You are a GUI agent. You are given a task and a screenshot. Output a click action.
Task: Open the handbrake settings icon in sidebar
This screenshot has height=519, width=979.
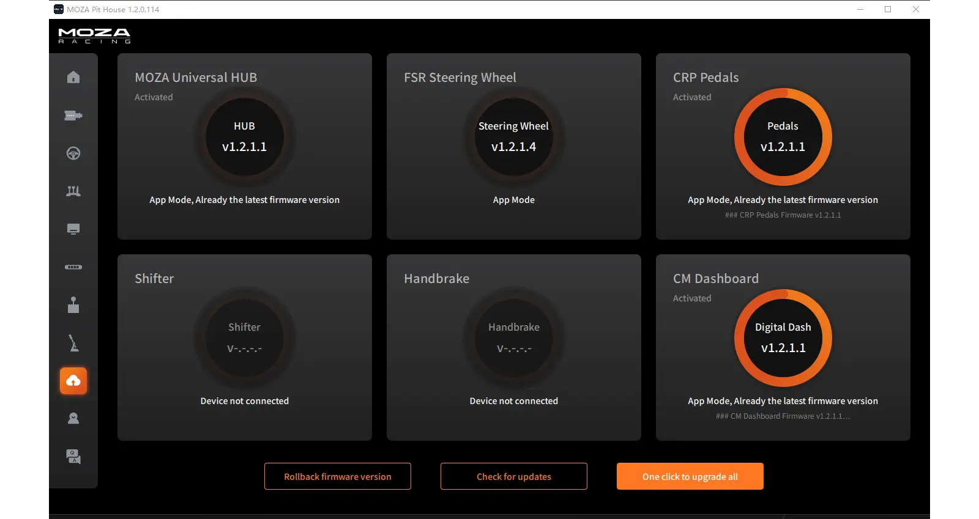(x=73, y=343)
